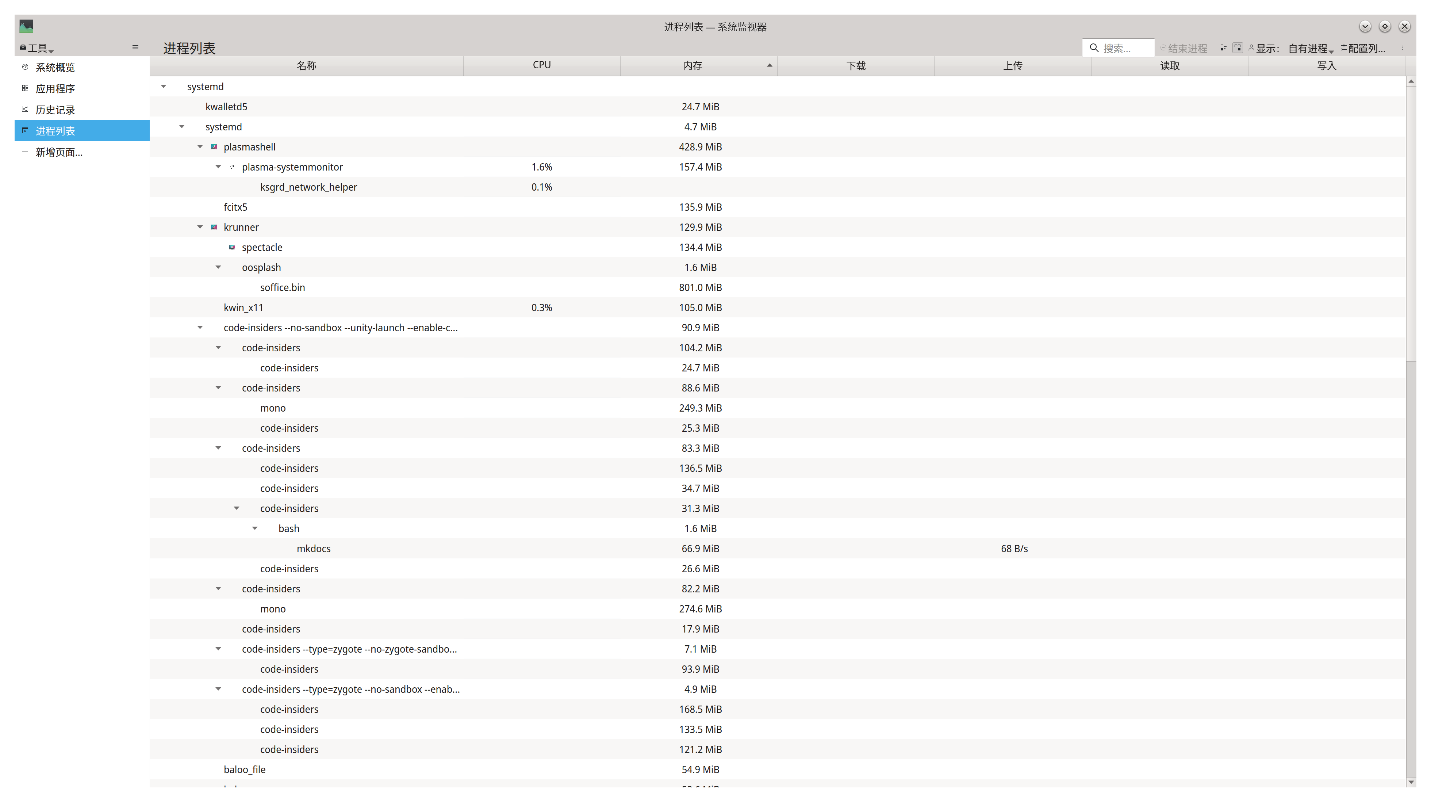Click the sidebar hamburger menu icon
The height and width of the screenshot is (802, 1431).
(x=135, y=47)
